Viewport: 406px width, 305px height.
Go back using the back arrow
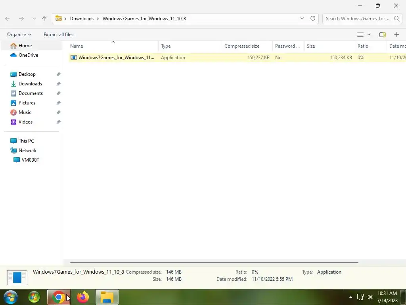pyautogui.click(x=8, y=19)
